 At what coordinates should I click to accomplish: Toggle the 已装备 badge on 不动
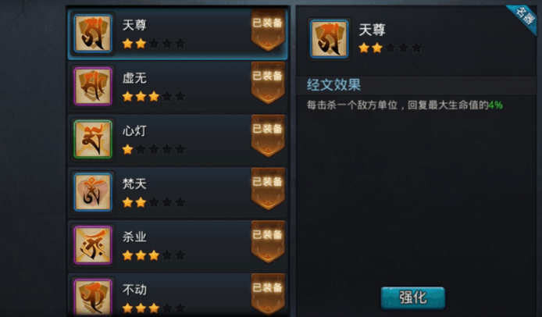click(268, 294)
